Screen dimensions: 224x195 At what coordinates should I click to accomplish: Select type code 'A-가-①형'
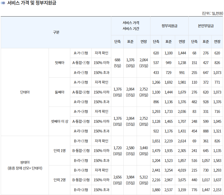[x=81, y=53]
